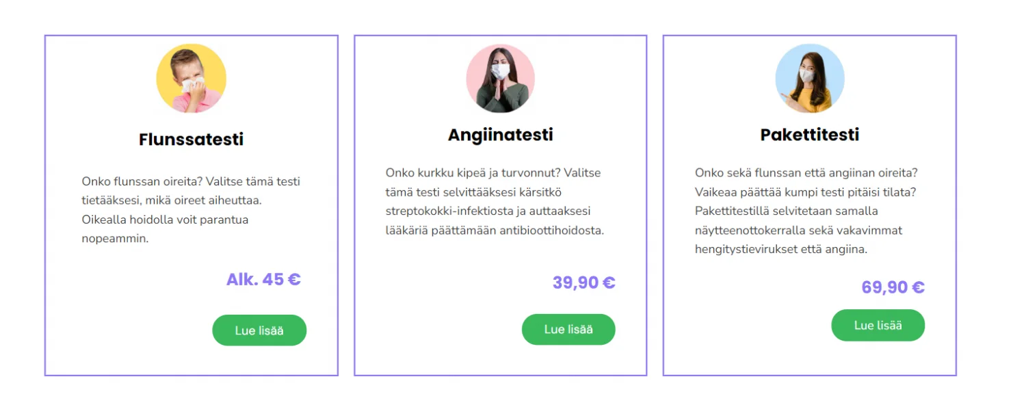
Task: Click the phrase 'hengitystievirukset että angiina'
Action: pos(780,250)
